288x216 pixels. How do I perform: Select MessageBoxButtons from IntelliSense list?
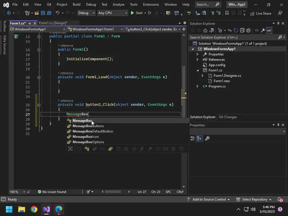pos(128,126)
